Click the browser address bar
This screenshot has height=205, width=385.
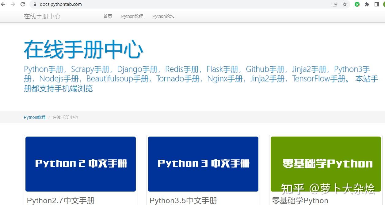pos(123,4)
